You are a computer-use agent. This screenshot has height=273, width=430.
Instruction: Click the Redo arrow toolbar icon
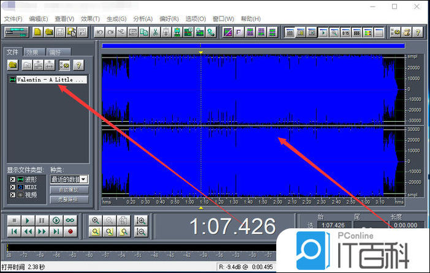110,32
